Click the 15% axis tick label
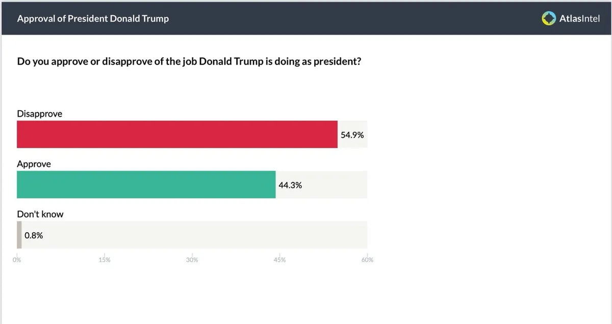612x324 pixels. (104, 260)
